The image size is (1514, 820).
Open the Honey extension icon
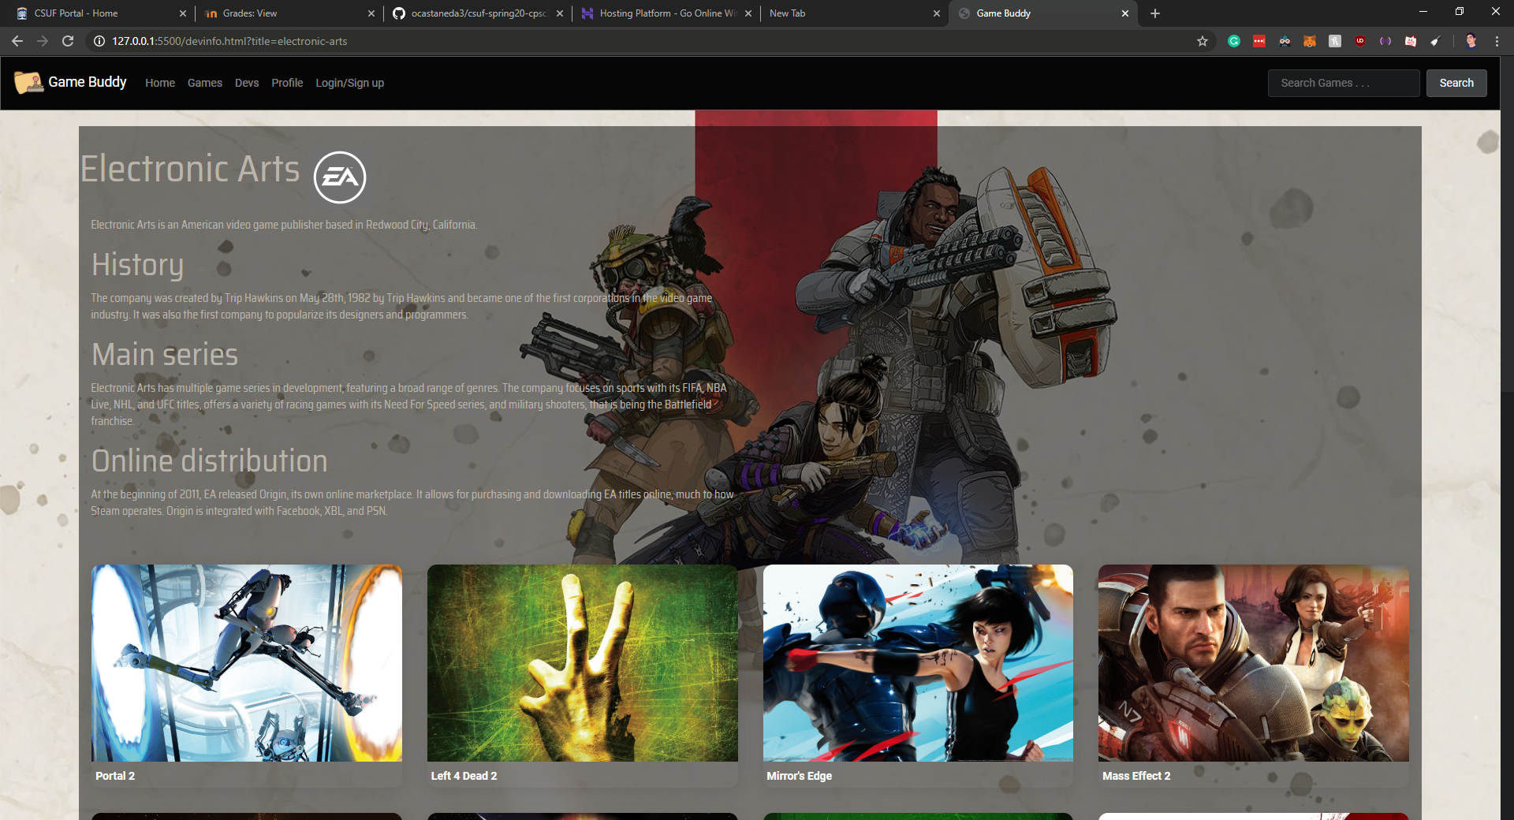pyautogui.click(x=1335, y=41)
